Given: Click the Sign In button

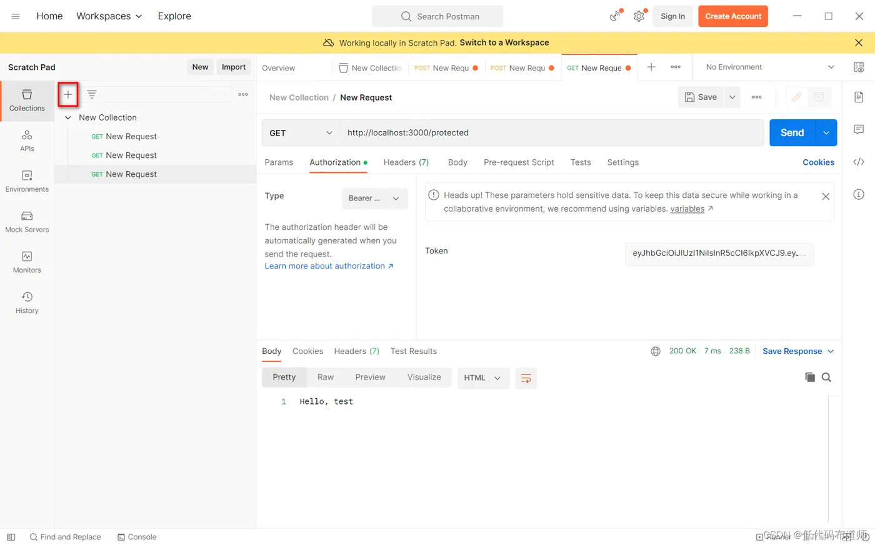Looking at the screenshot, I should [672, 16].
